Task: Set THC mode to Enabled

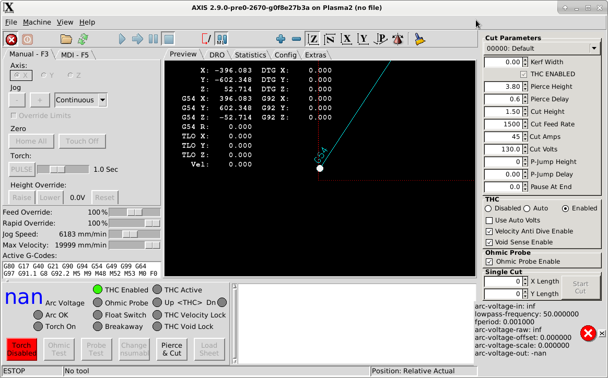Action: click(580, 208)
